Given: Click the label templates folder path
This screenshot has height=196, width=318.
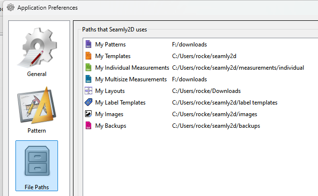Looking at the screenshot, I should click(224, 103).
